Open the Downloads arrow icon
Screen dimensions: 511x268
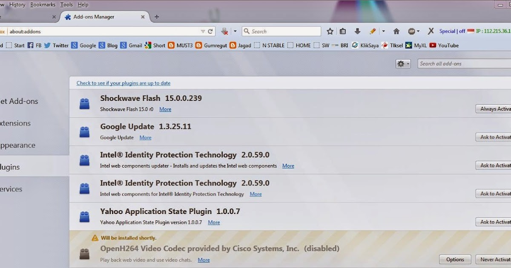point(357,31)
